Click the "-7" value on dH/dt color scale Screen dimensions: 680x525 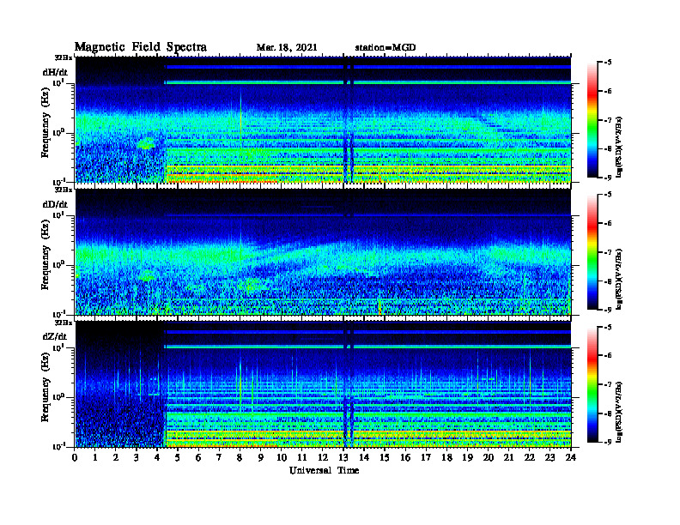pos(608,120)
